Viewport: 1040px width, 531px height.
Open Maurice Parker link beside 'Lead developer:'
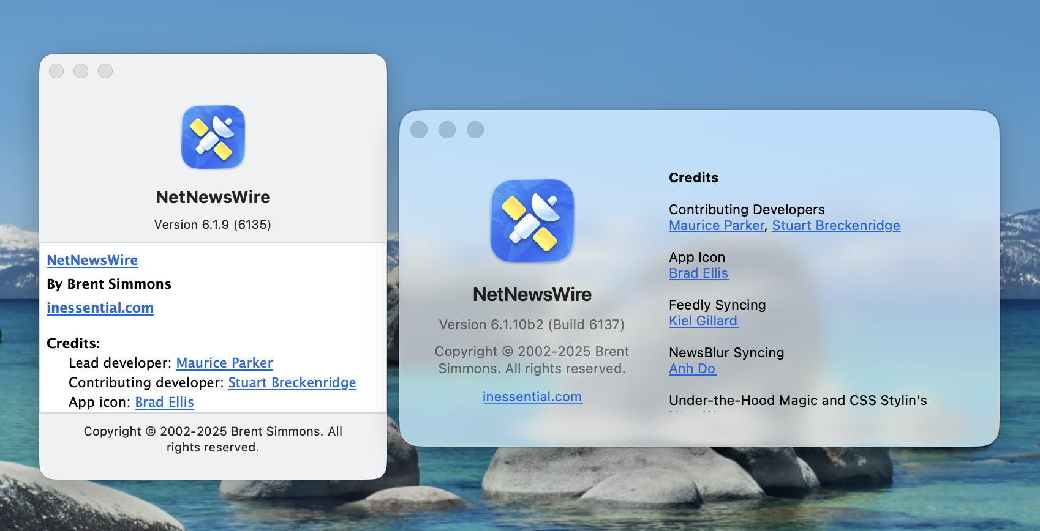pos(225,363)
